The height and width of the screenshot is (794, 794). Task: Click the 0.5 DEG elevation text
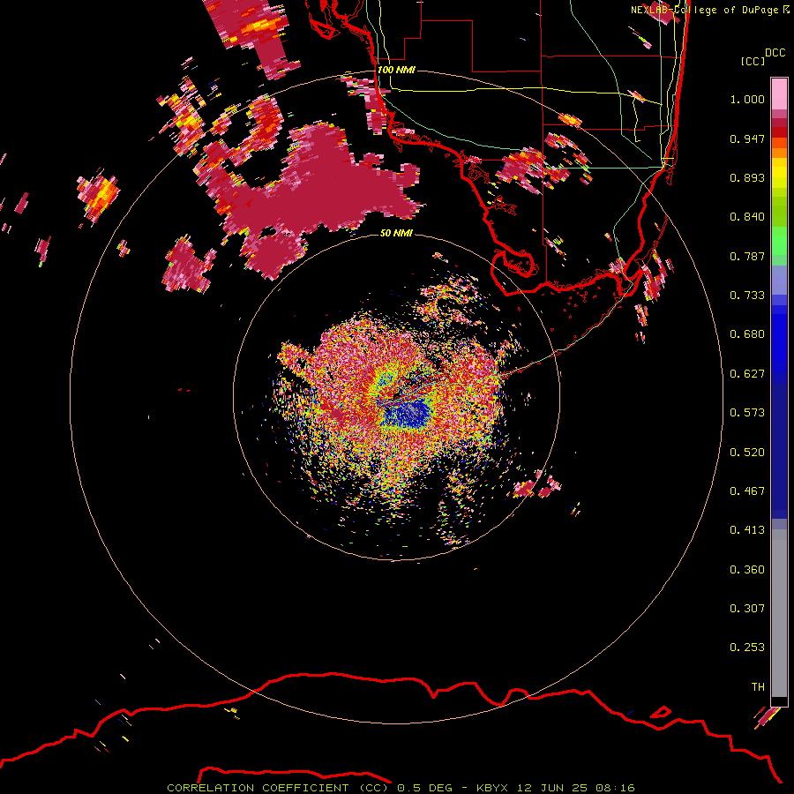click(424, 788)
